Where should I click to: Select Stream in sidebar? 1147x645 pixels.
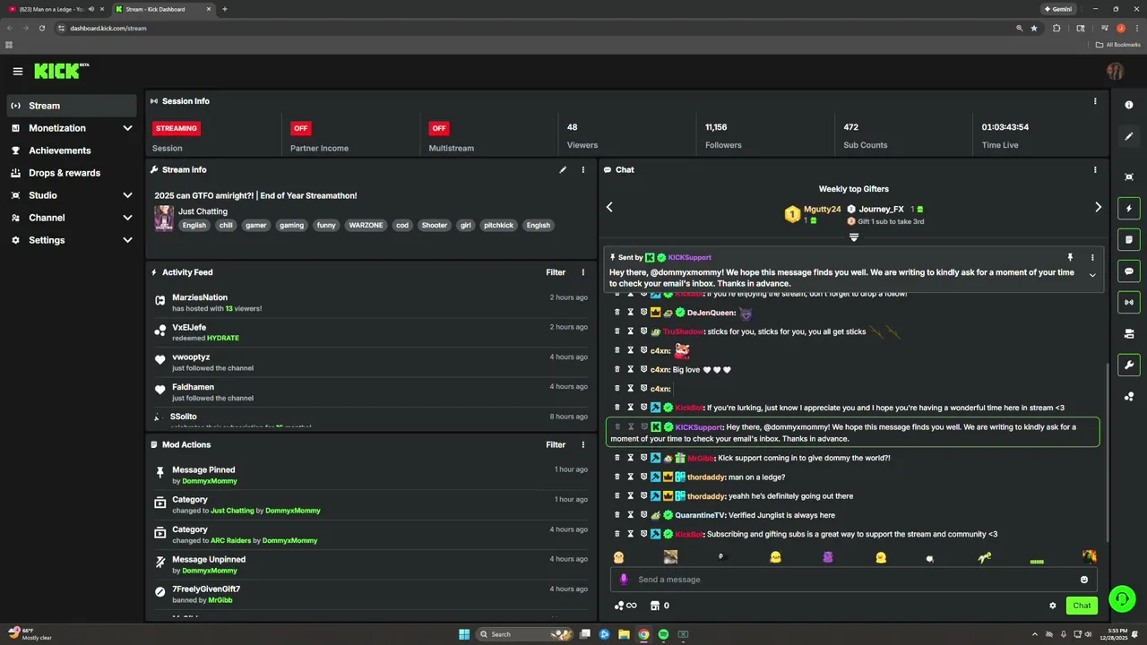(72, 106)
